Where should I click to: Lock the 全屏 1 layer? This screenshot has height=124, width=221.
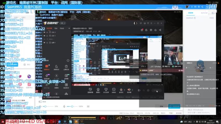coord(47,43)
